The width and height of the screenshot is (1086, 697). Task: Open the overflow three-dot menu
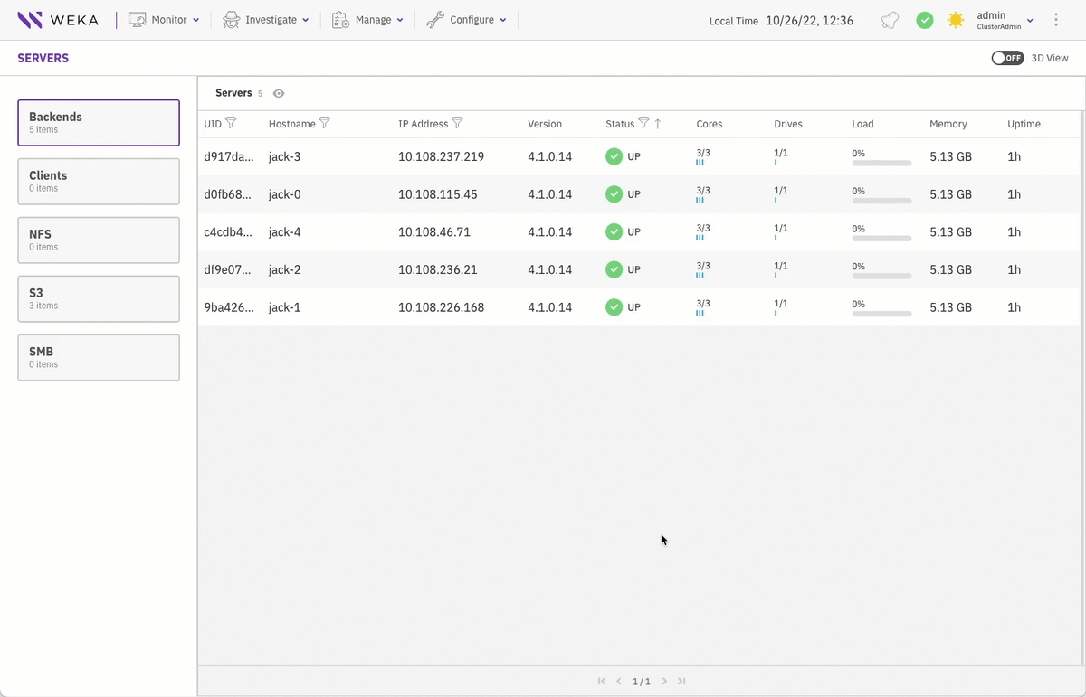click(x=1056, y=19)
